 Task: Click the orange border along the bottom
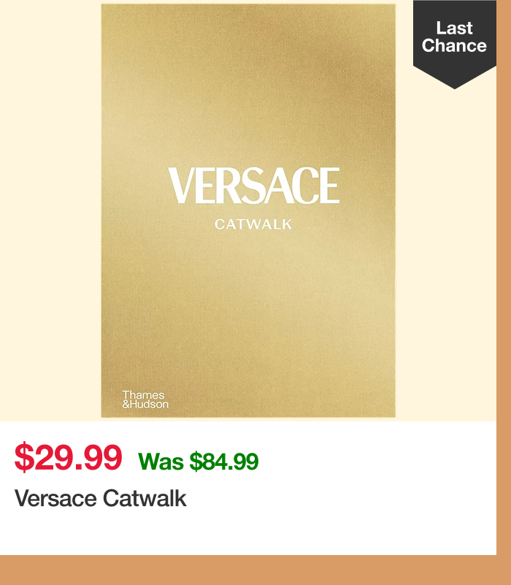255,570
